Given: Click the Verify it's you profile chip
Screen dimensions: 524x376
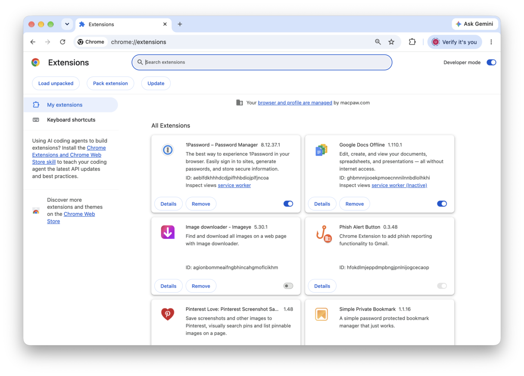Looking at the screenshot, I should pyautogui.click(x=455, y=42).
